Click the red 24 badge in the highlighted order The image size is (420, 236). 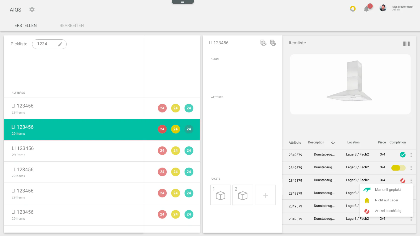pyautogui.click(x=162, y=129)
